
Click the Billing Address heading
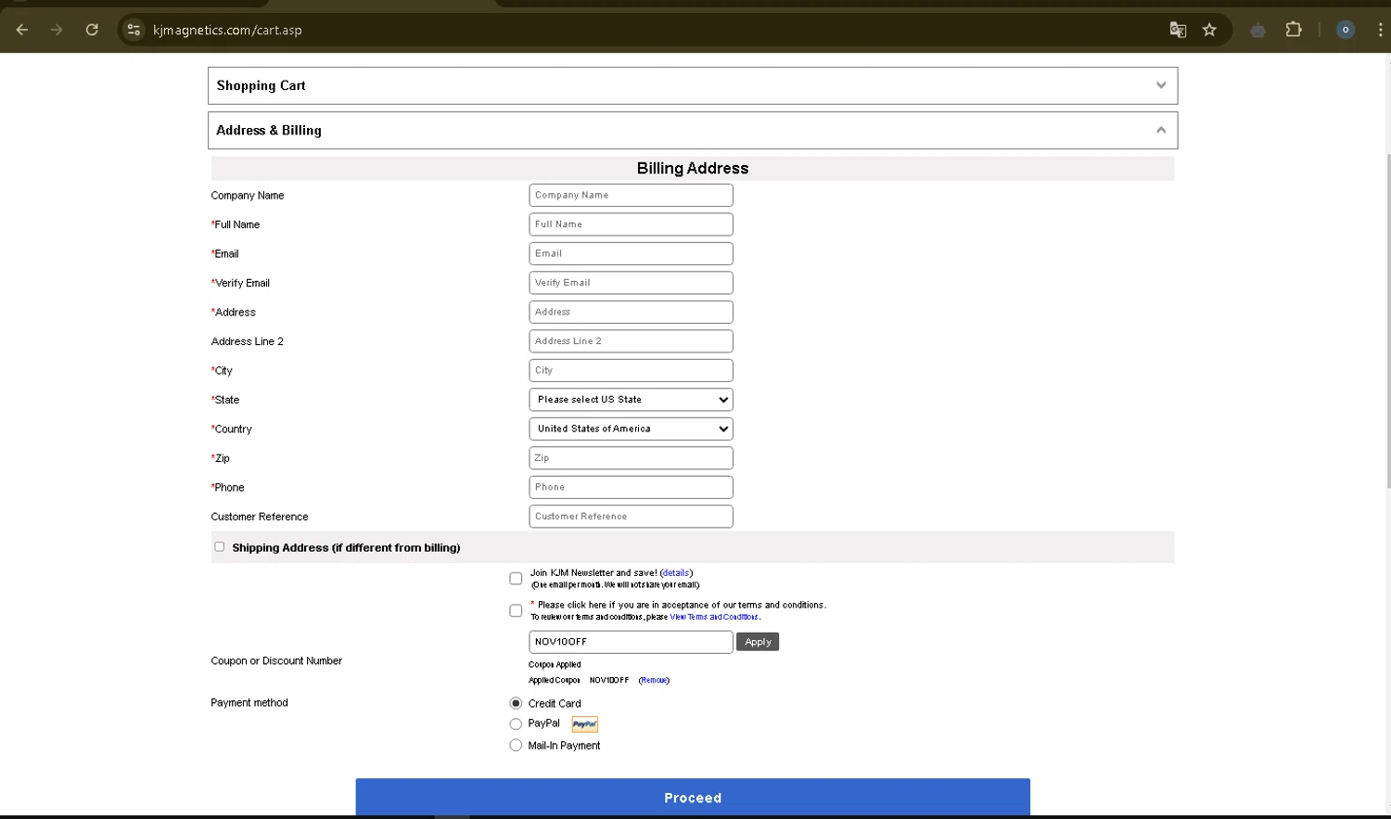[693, 168]
